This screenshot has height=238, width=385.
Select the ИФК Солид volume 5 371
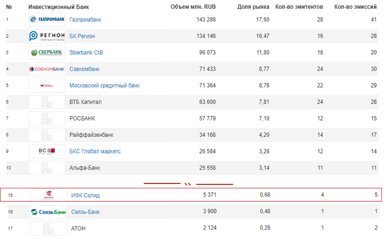coord(209,194)
